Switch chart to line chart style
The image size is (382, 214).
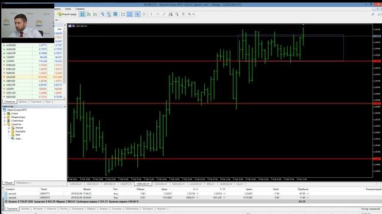click(x=95, y=14)
